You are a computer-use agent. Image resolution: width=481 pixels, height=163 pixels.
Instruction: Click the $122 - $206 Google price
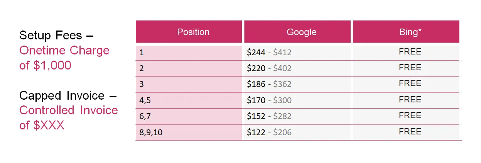point(269,132)
